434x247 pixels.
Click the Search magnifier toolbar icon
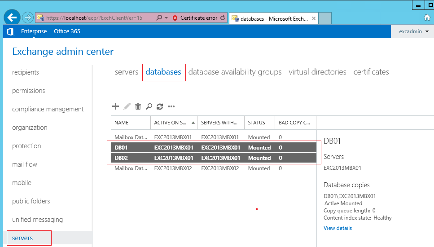coord(149,106)
